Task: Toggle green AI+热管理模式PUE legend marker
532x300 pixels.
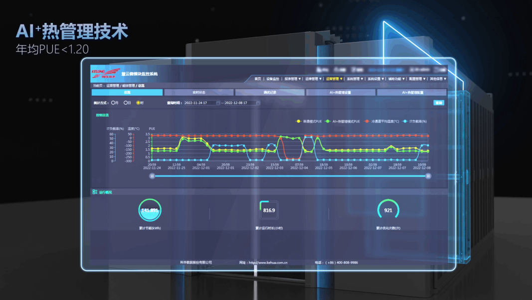Action: (x=328, y=121)
